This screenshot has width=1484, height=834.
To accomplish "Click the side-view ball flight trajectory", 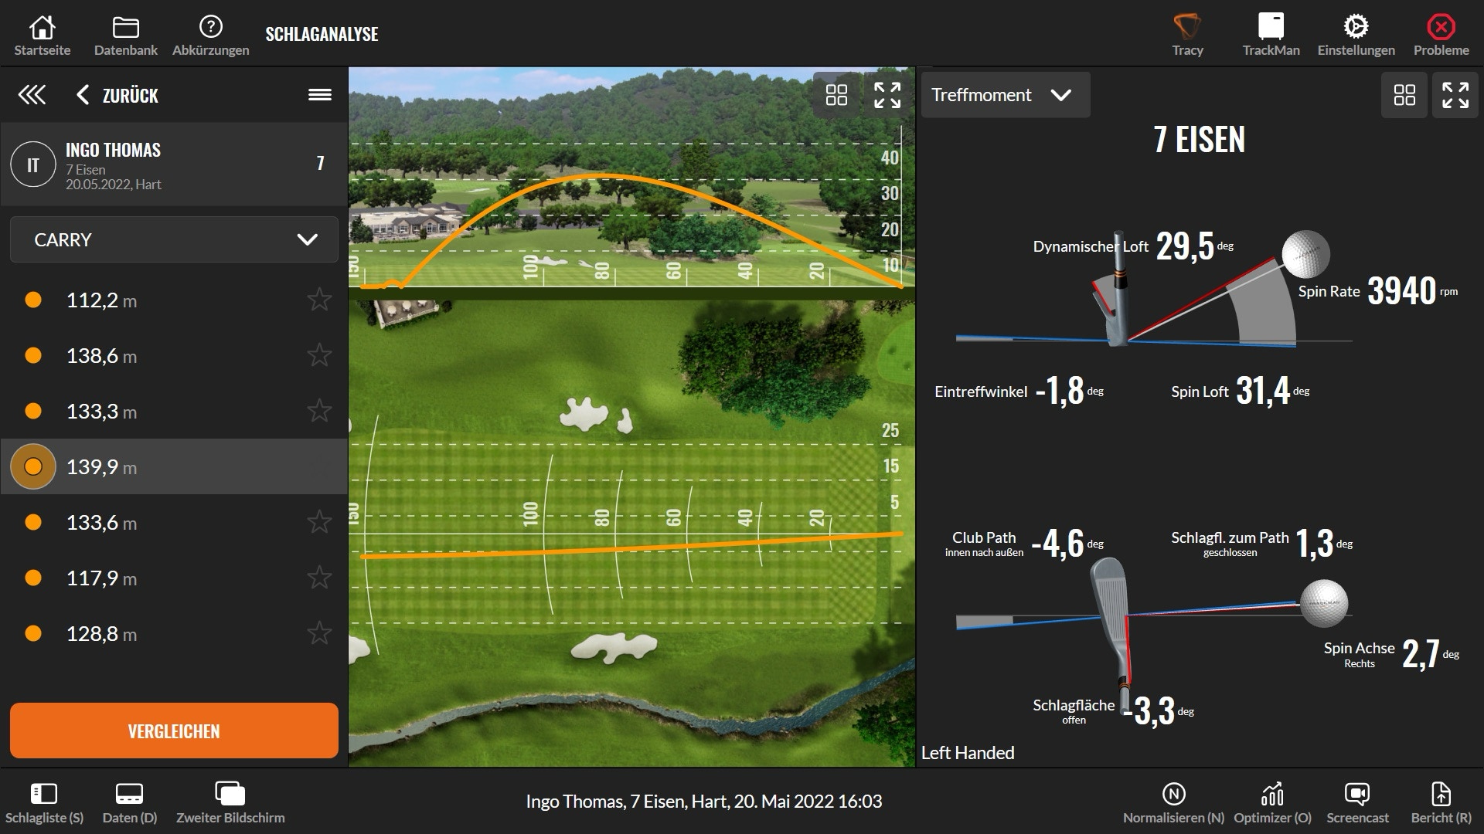I will (x=603, y=177).
